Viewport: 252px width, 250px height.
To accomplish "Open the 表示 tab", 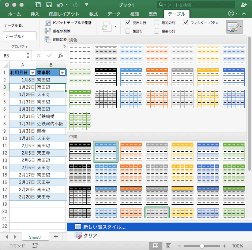I will pos(153,14).
